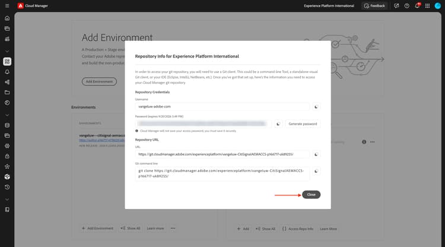The image size is (445, 247).
Task: Open the ellipsis menu beside Learn more
Action: [173, 228]
